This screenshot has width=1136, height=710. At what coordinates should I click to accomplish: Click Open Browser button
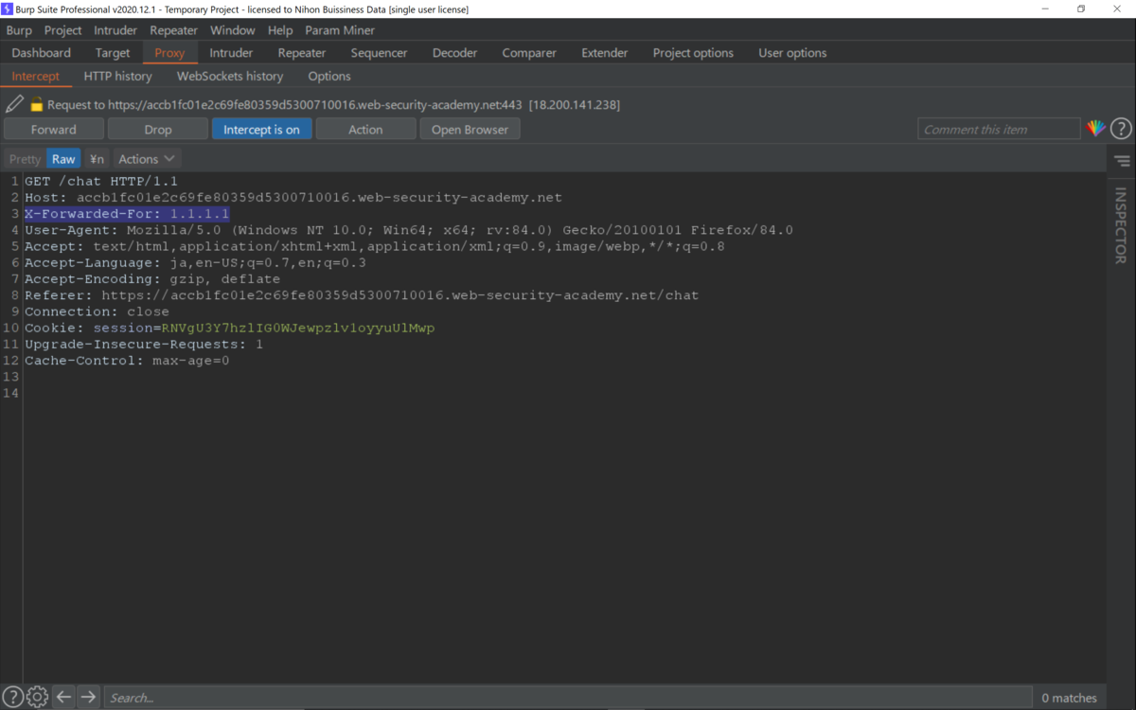pyautogui.click(x=470, y=129)
